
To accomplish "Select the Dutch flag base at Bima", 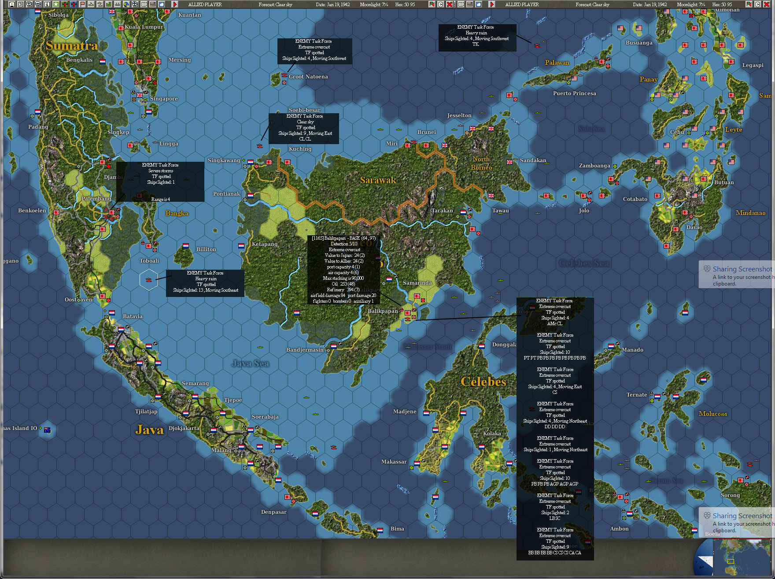I will (380, 531).
